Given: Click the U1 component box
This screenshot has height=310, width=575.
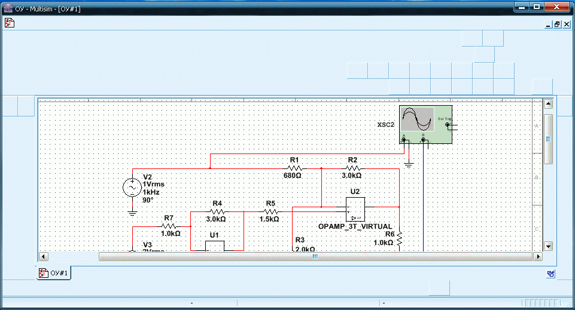Looking at the screenshot, I should pos(215,246).
